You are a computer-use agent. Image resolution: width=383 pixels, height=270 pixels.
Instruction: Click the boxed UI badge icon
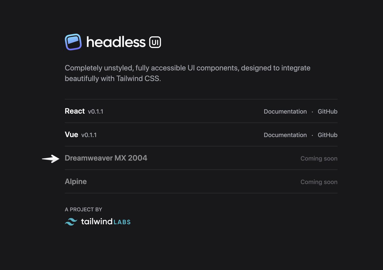pyautogui.click(x=155, y=42)
